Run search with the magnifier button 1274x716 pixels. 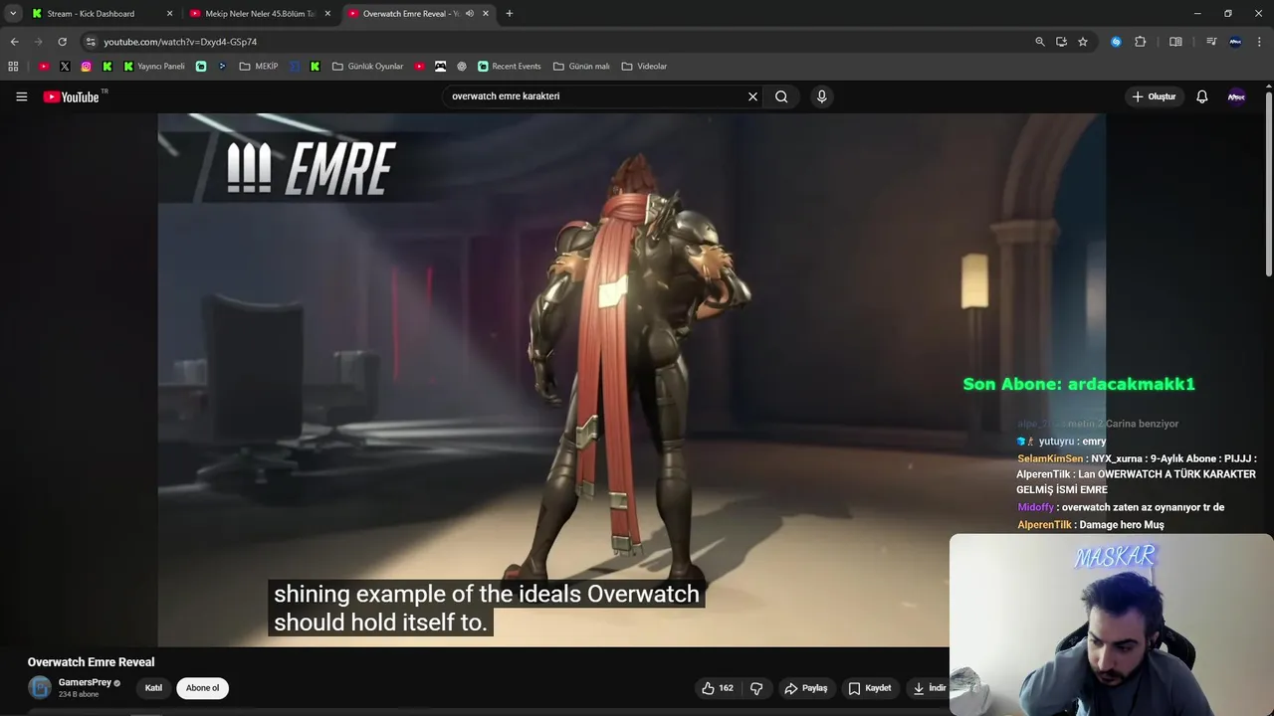[x=781, y=96]
